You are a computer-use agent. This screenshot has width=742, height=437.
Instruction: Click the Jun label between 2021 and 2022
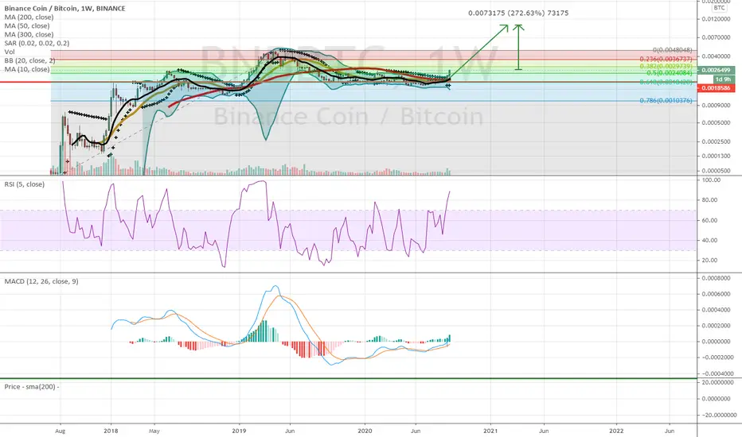544,431
